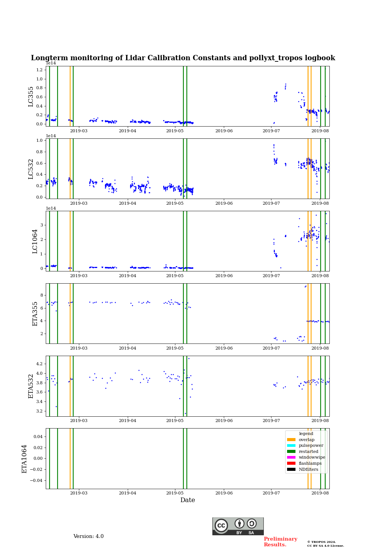366x549 pixels.
Task: Click the LC532 y-axis label
Action: (31, 169)
